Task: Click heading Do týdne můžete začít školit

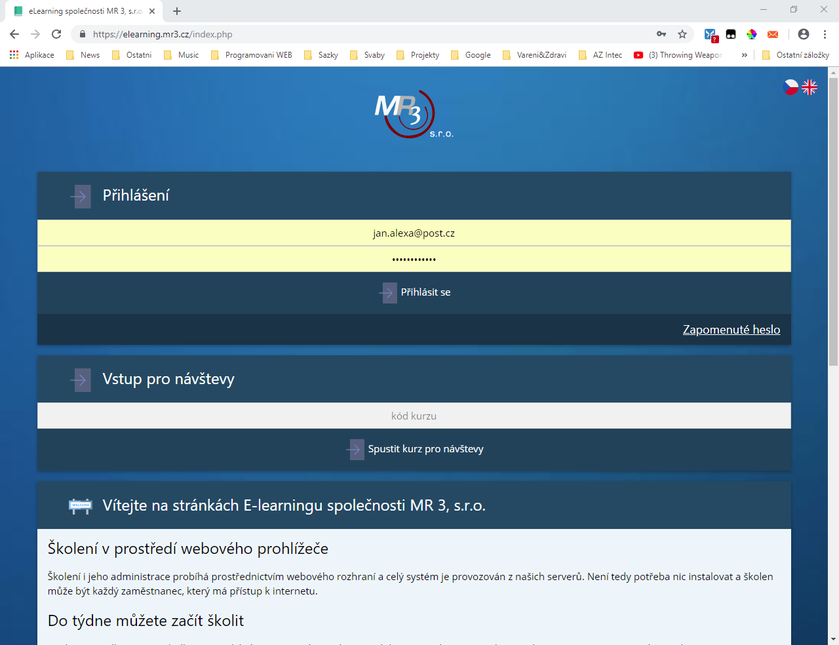Action: pos(146,621)
